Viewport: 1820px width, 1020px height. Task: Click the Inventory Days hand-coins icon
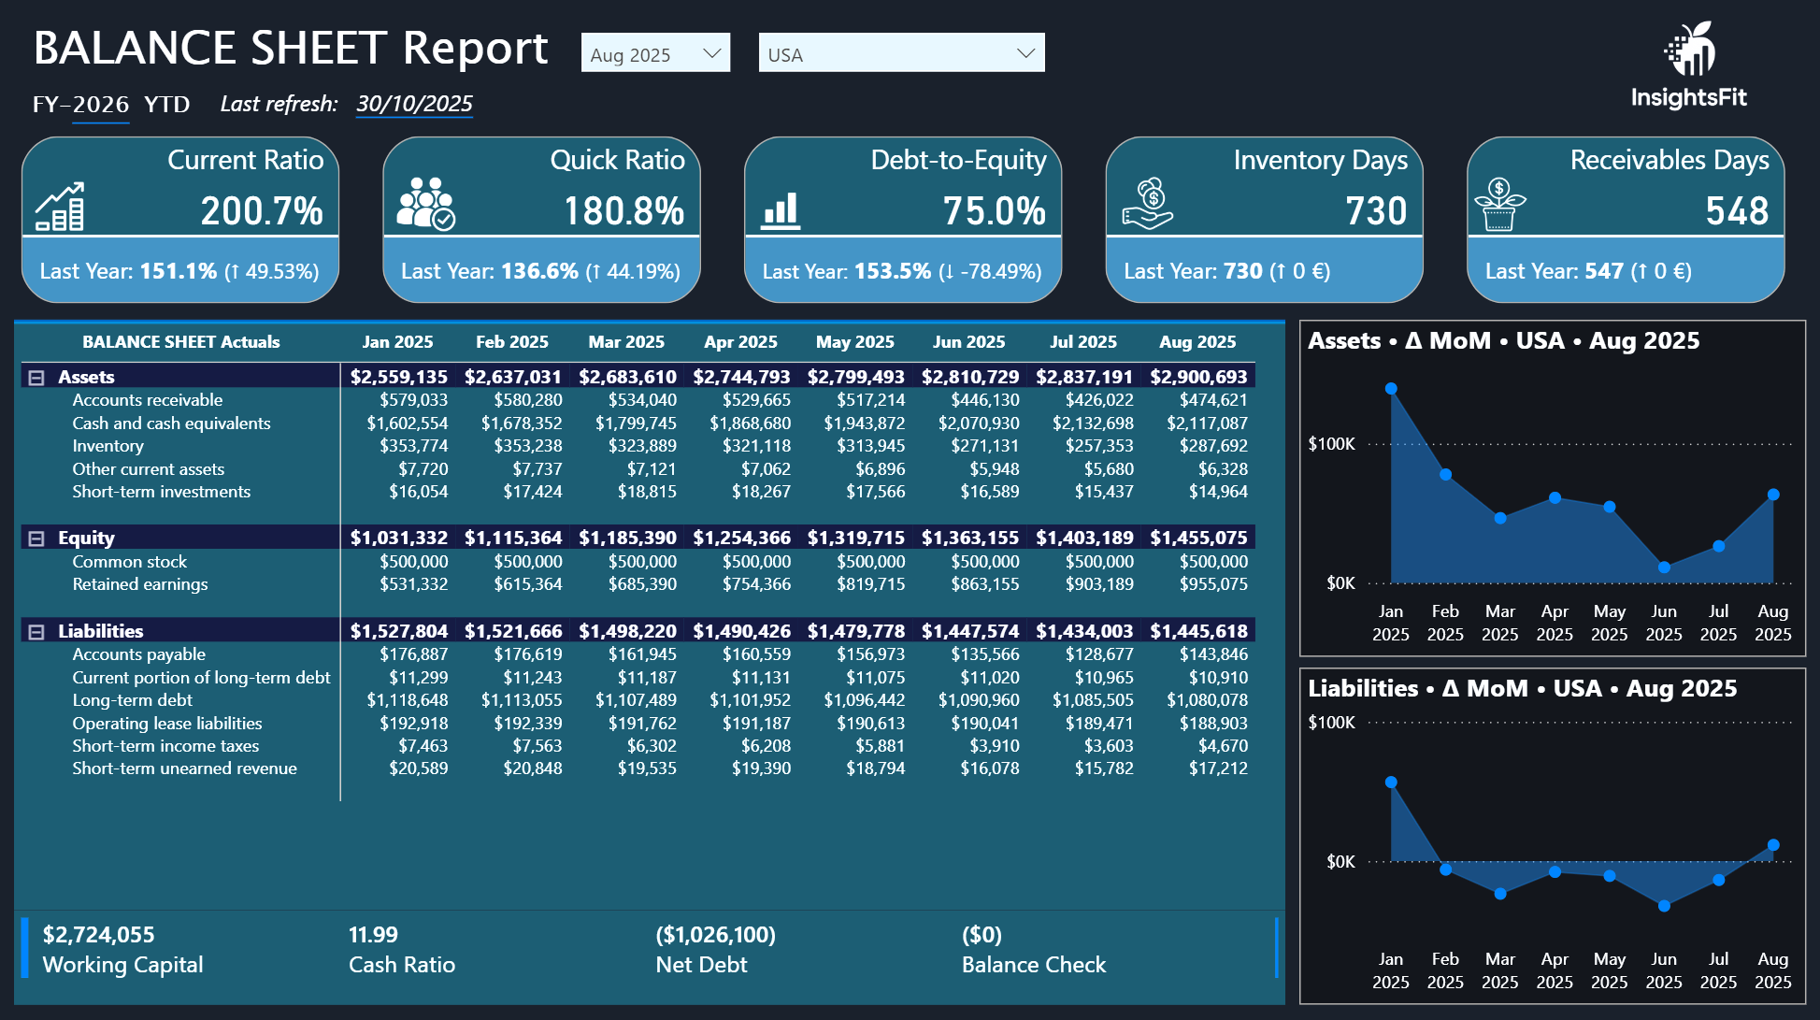1148,204
